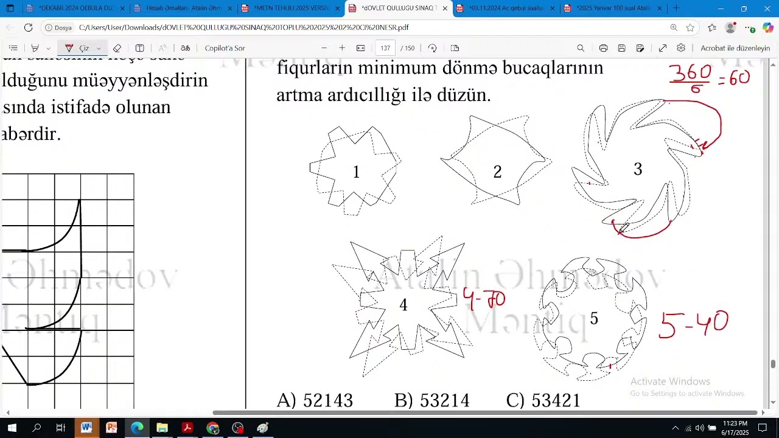Image resolution: width=779 pixels, height=438 pixels.
Task: Click the Save icon
Action: 621,48
